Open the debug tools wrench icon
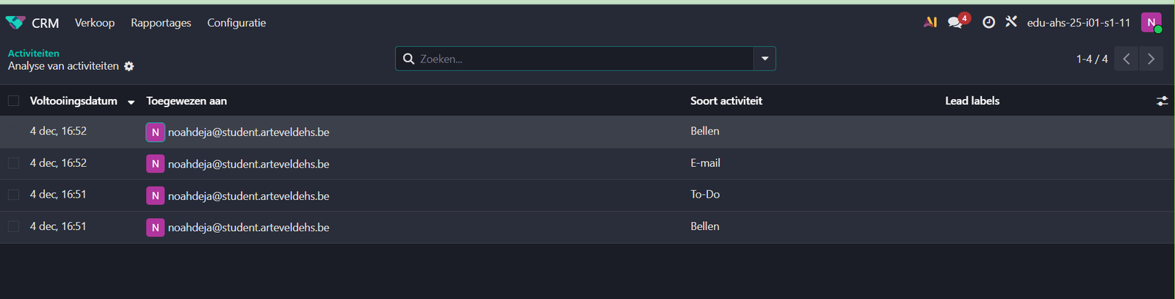 1011,22
